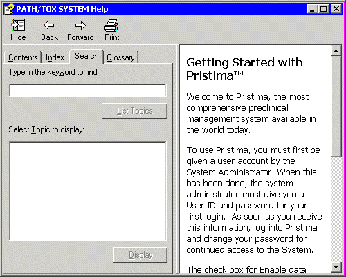
Task: Click the vertical scrollbar thumb in help pane
Action: 336,107
